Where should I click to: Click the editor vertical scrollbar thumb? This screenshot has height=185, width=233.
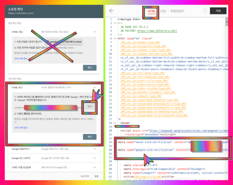tap(227, 22)
